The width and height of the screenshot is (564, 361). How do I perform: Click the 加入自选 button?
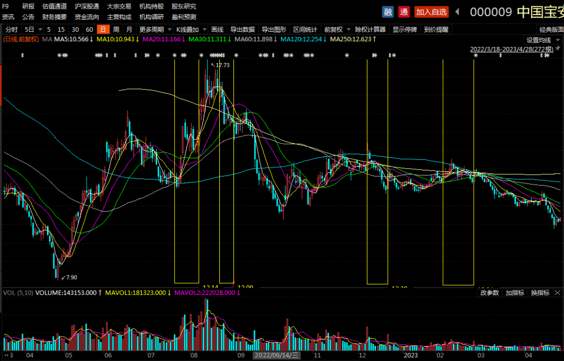click(431, 11)
